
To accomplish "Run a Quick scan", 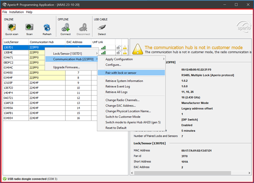I will click(12, 29).
